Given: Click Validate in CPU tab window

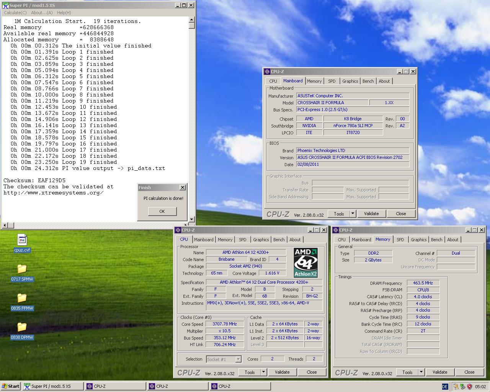Looking at the screenshot, I should [282, 372].
